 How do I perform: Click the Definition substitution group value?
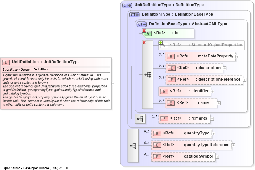(x=41, y=69)
